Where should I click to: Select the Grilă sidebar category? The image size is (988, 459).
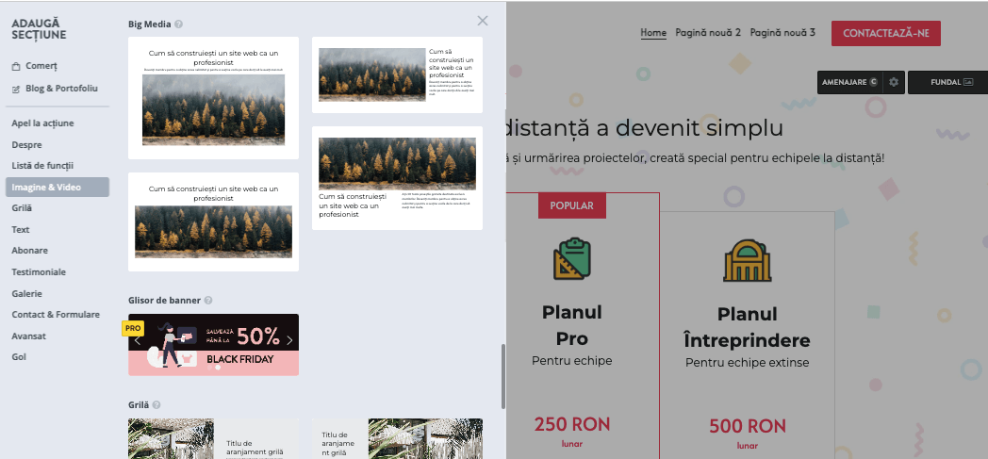click(x=22, y=207)
